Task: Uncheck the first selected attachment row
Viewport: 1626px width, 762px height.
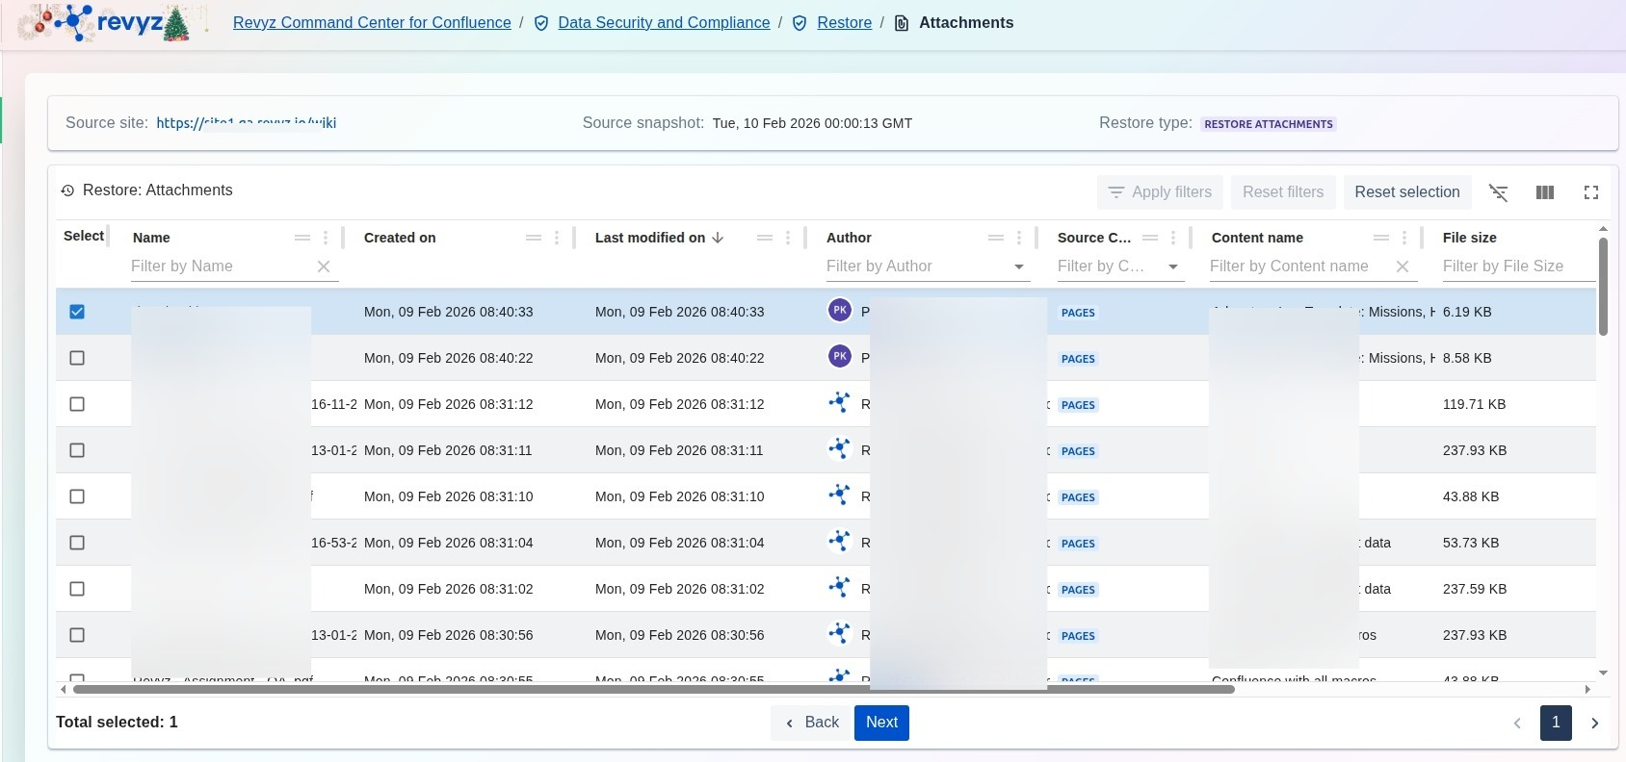Action: (77, 312)
